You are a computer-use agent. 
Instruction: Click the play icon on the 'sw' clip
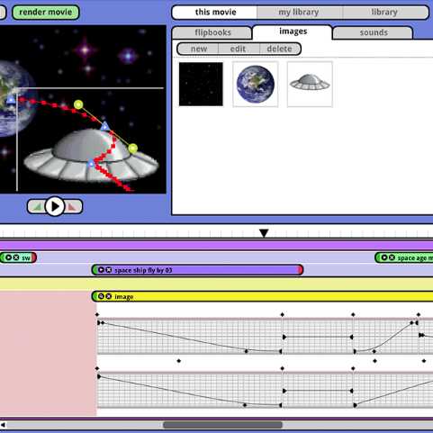[8, 257]
